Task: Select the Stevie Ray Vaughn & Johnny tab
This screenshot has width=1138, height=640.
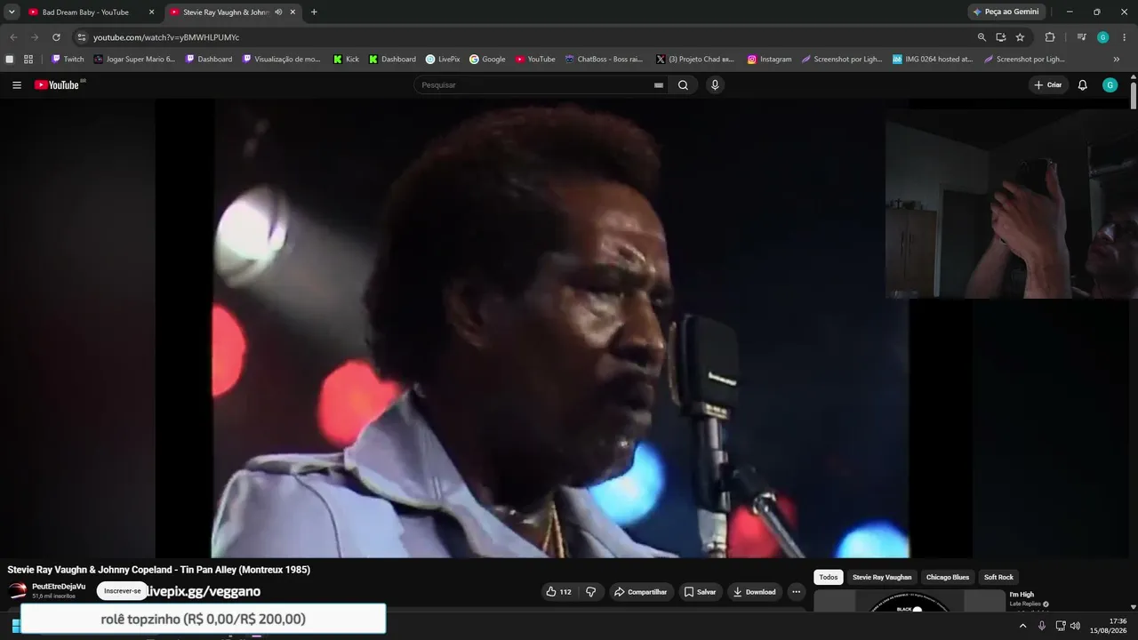Action: pos(225,12)
